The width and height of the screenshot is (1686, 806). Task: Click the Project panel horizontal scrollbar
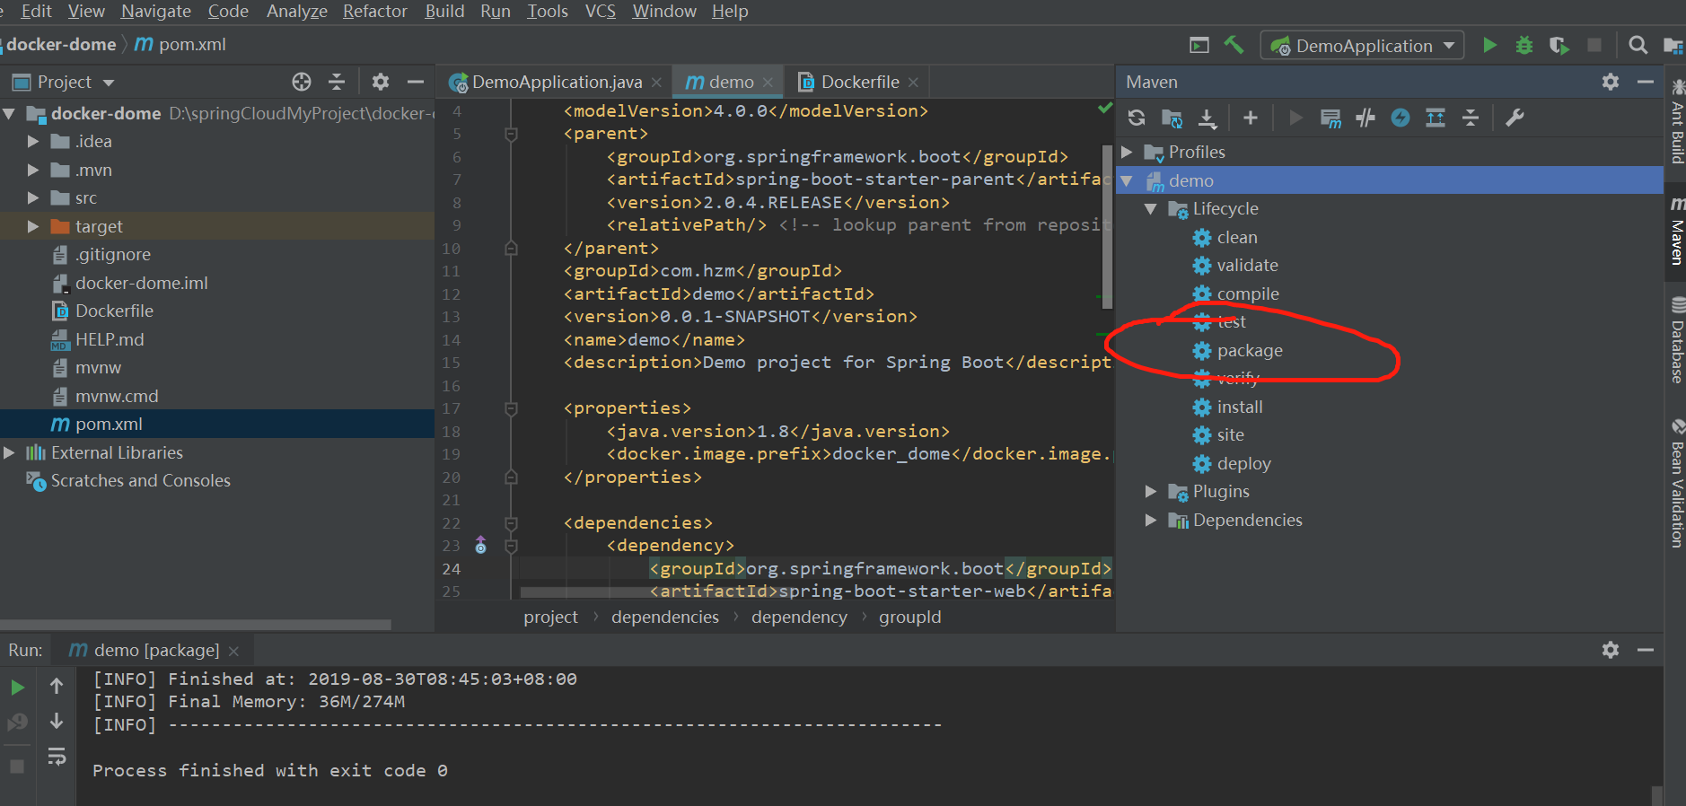(x=196, y=624)
